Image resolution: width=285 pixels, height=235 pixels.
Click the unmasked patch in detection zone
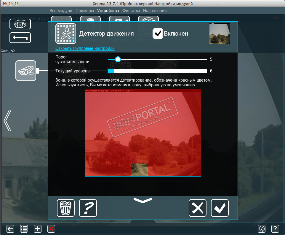[139, 170]
